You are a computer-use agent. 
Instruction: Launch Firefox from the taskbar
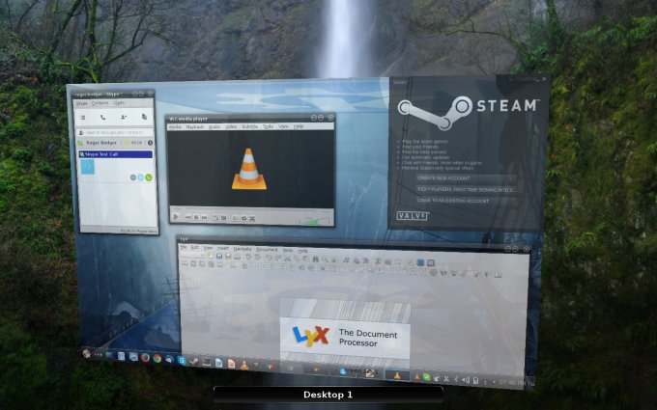click(145, 357)
